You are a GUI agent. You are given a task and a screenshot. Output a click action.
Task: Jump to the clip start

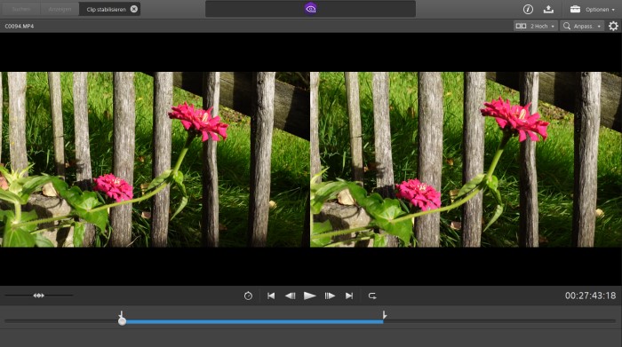point(271,296)
